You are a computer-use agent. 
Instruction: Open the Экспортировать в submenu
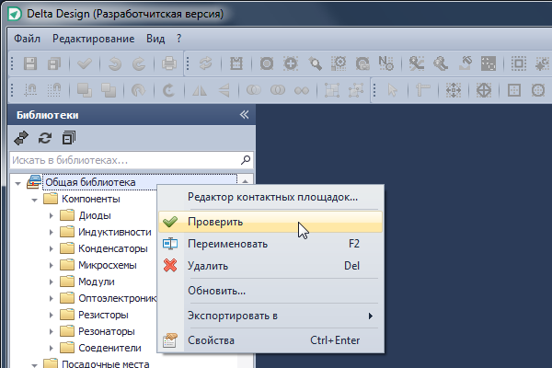point(276,316)
